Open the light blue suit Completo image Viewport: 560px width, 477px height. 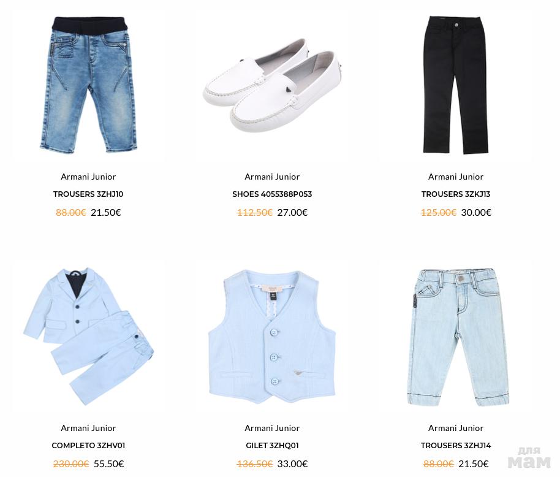[88, 337]
